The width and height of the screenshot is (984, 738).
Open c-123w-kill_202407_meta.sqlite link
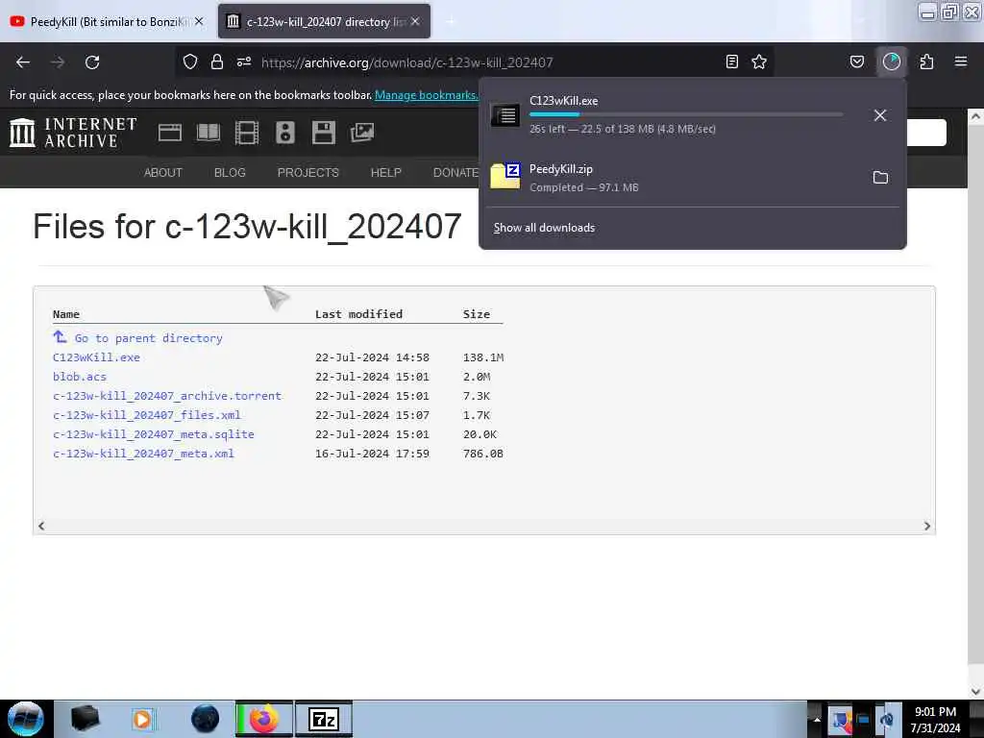click(154, 434)
